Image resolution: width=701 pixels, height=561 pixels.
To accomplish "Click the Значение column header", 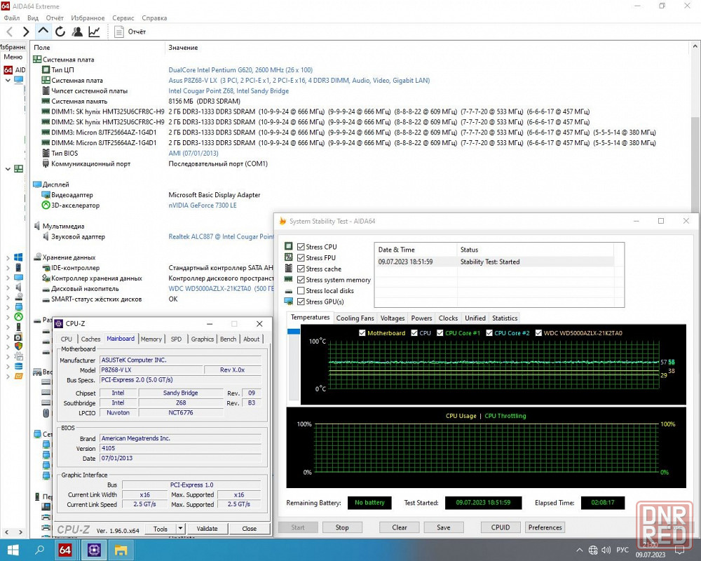I will [183, 48].
